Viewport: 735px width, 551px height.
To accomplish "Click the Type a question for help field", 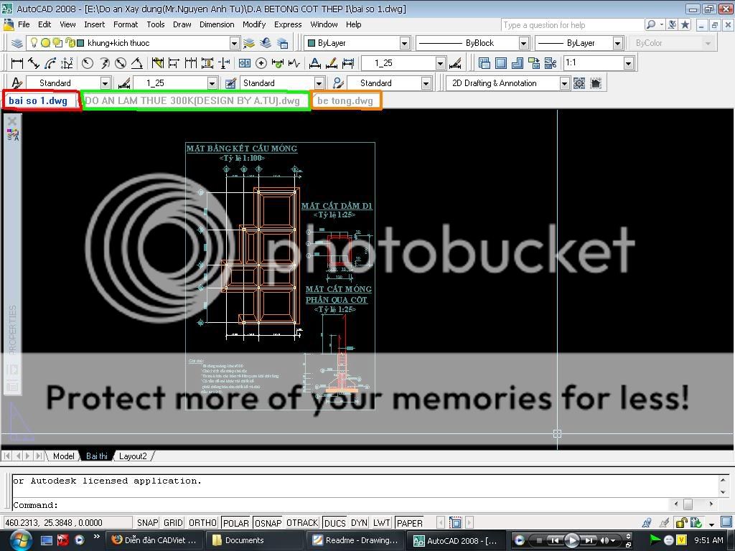I will pos(572,25).
